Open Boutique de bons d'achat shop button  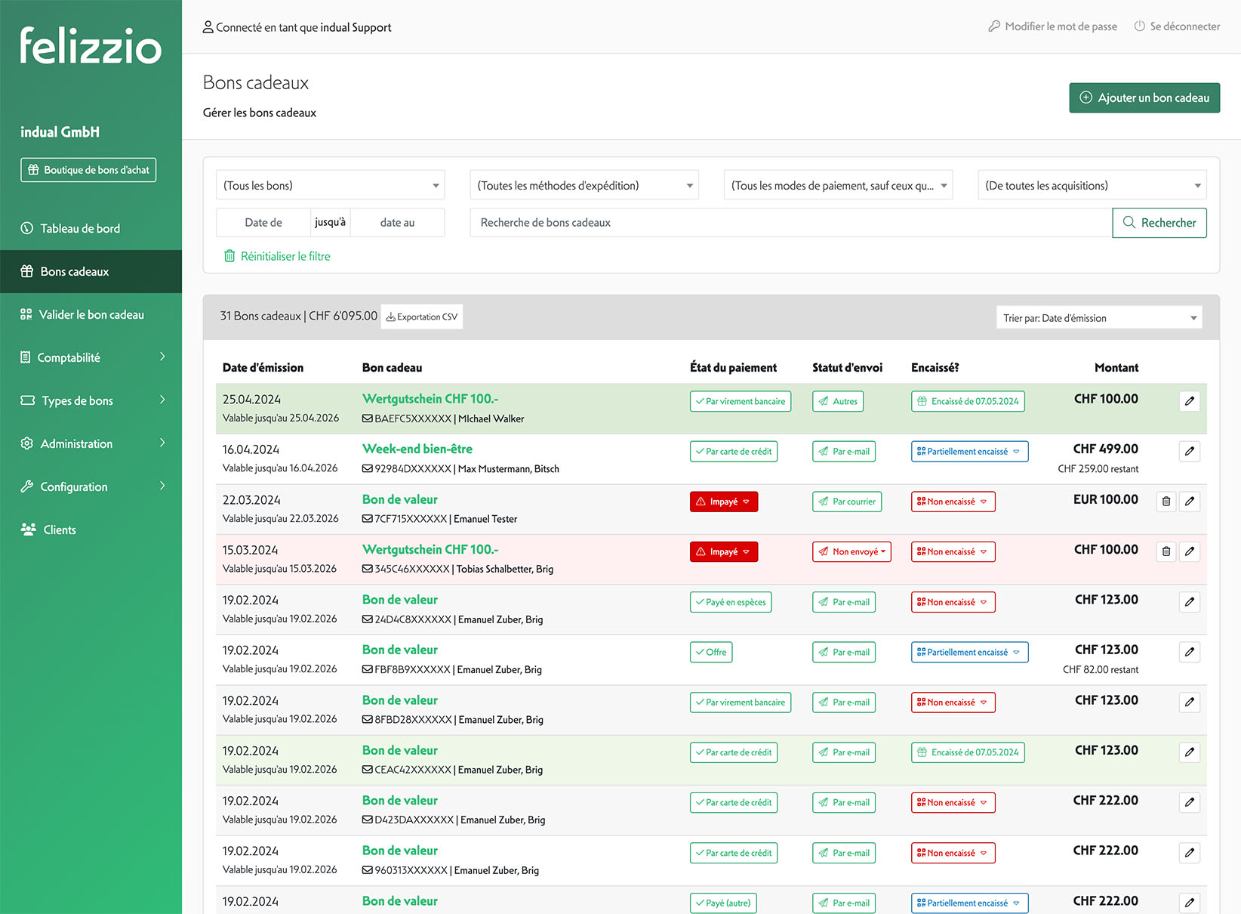[x=88, y=170]
